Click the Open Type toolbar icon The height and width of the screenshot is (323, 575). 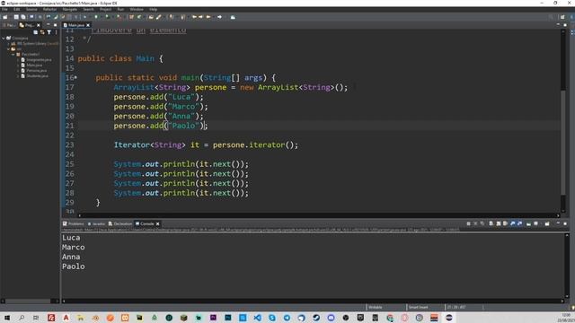point(151,17)
